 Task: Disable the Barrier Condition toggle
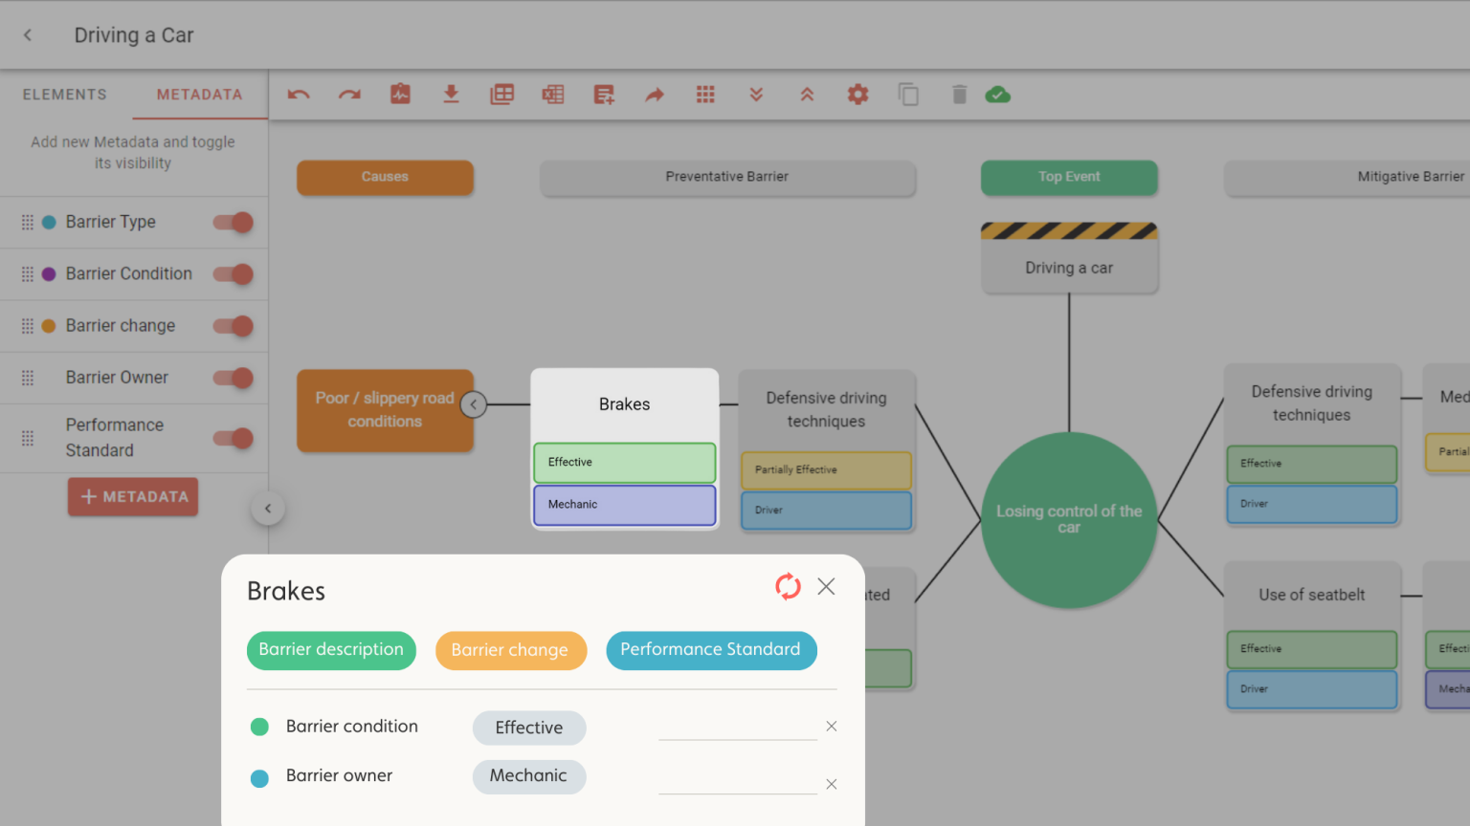click(234, 274)
